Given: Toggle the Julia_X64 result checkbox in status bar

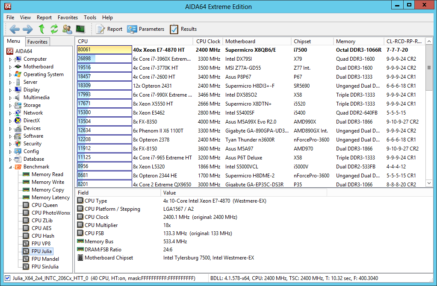Looking at the screenshot, I should (7, 278).
